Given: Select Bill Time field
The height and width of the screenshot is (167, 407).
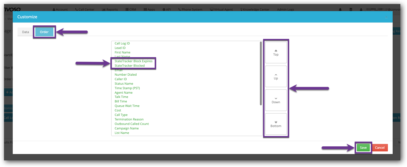Looking at the screenshot, I should coord(121,101).
